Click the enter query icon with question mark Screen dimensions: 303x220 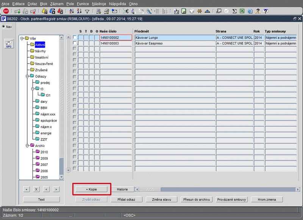coord(44,11)
